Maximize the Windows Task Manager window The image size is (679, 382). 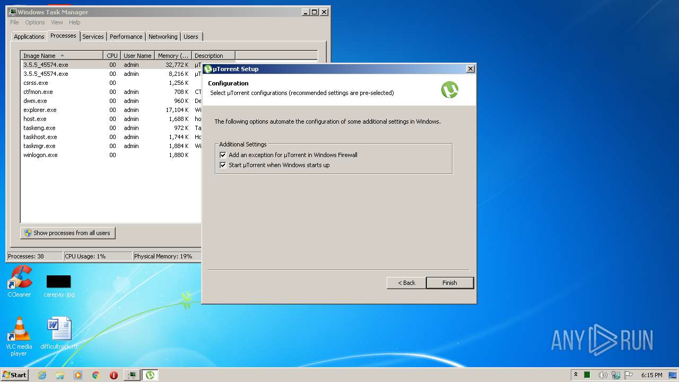point(315,12)
